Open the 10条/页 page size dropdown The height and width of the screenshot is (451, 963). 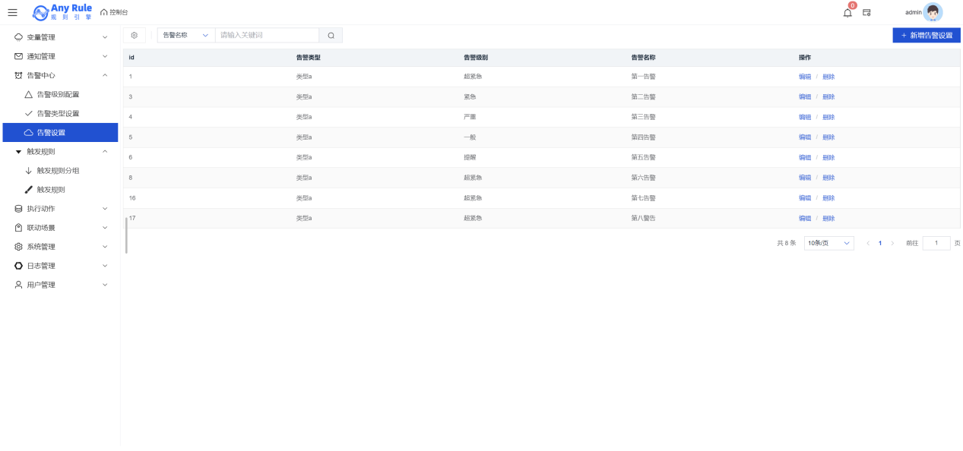pos(829,243)
